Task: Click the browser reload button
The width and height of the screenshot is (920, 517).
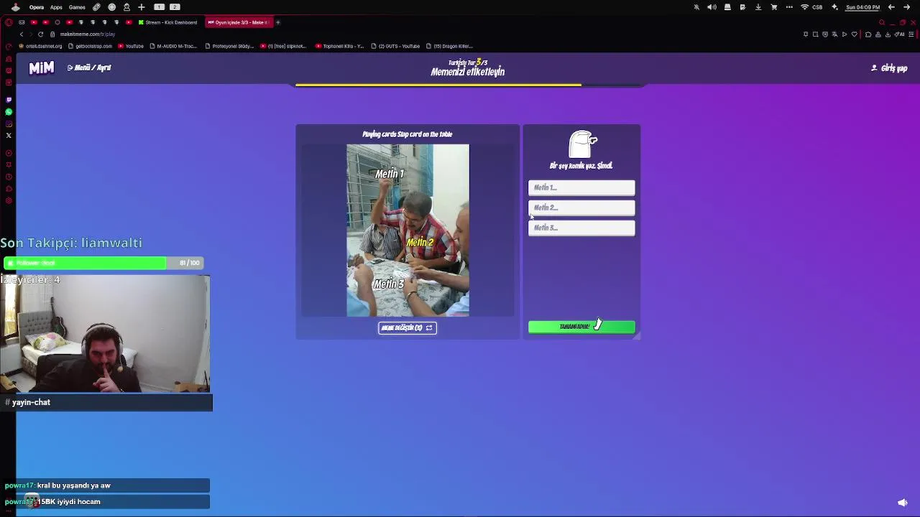Action: pyautogui.click(x=40, y=34)
